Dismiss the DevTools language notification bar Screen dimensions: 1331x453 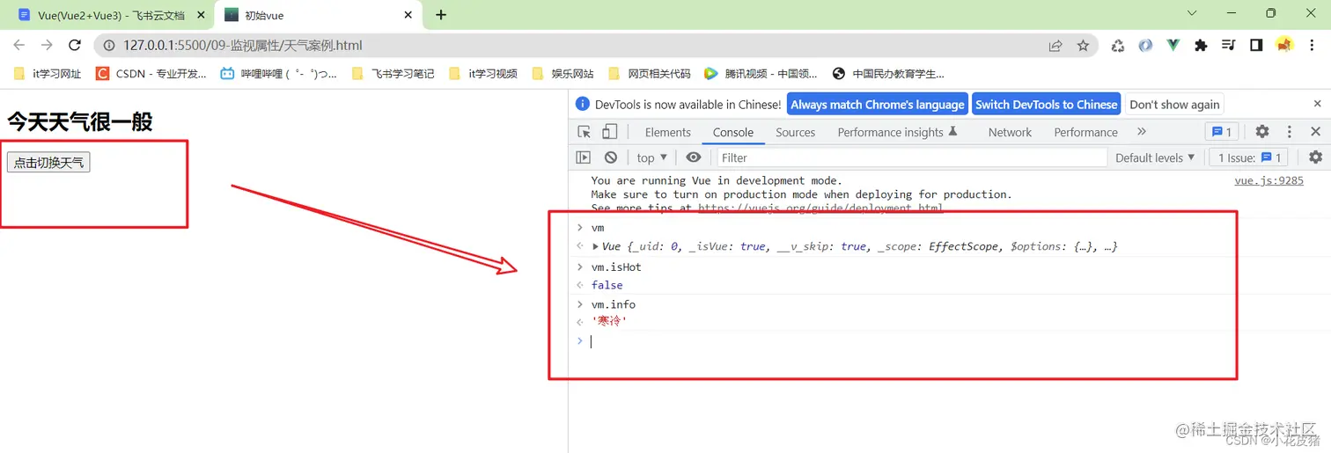1317,104
